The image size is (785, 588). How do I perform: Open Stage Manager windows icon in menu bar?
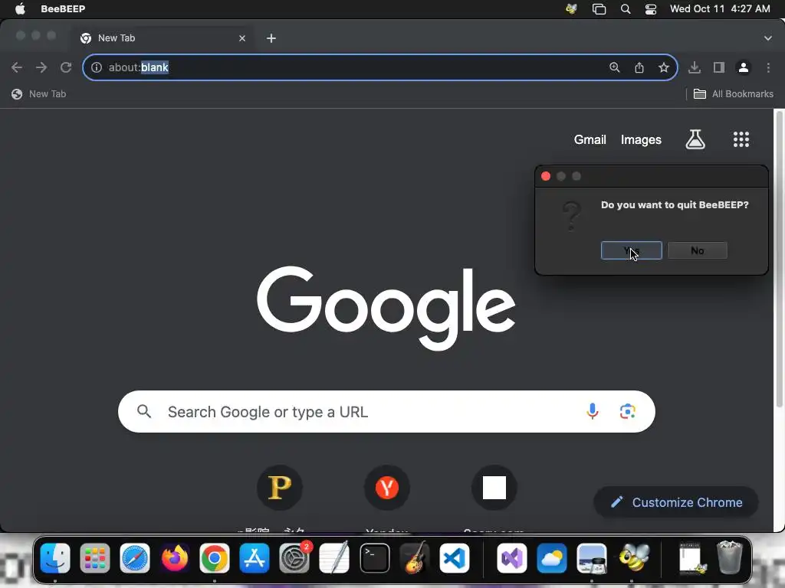(599, 8)
